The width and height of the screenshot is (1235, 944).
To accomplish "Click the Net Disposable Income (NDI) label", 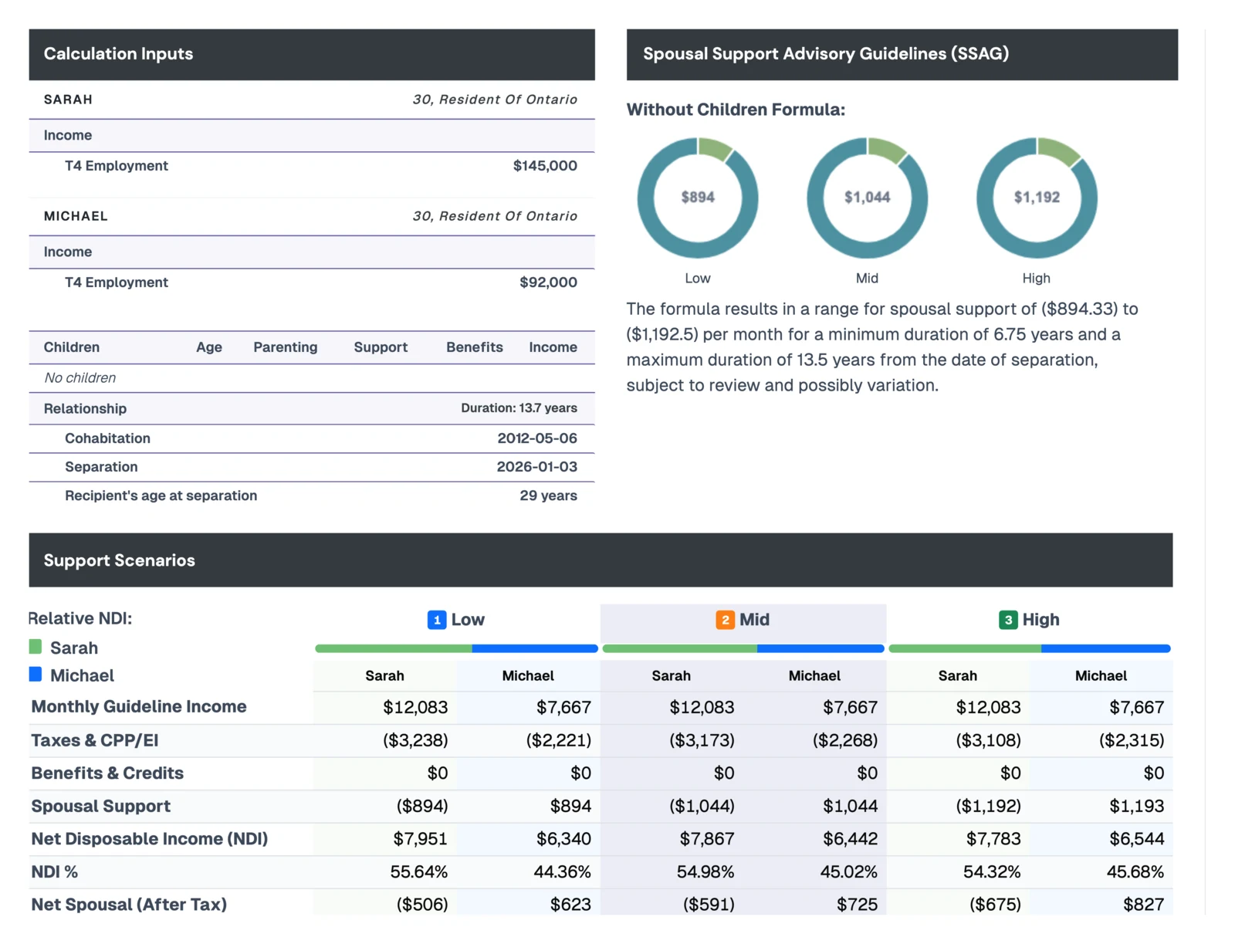I will 150,839.
